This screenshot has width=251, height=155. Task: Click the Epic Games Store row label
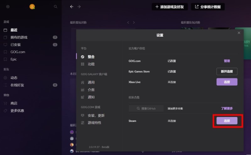pos(139,72)
